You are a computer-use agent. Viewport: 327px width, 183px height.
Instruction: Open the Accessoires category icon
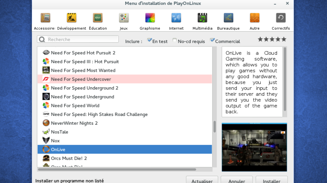click(45, 18)
